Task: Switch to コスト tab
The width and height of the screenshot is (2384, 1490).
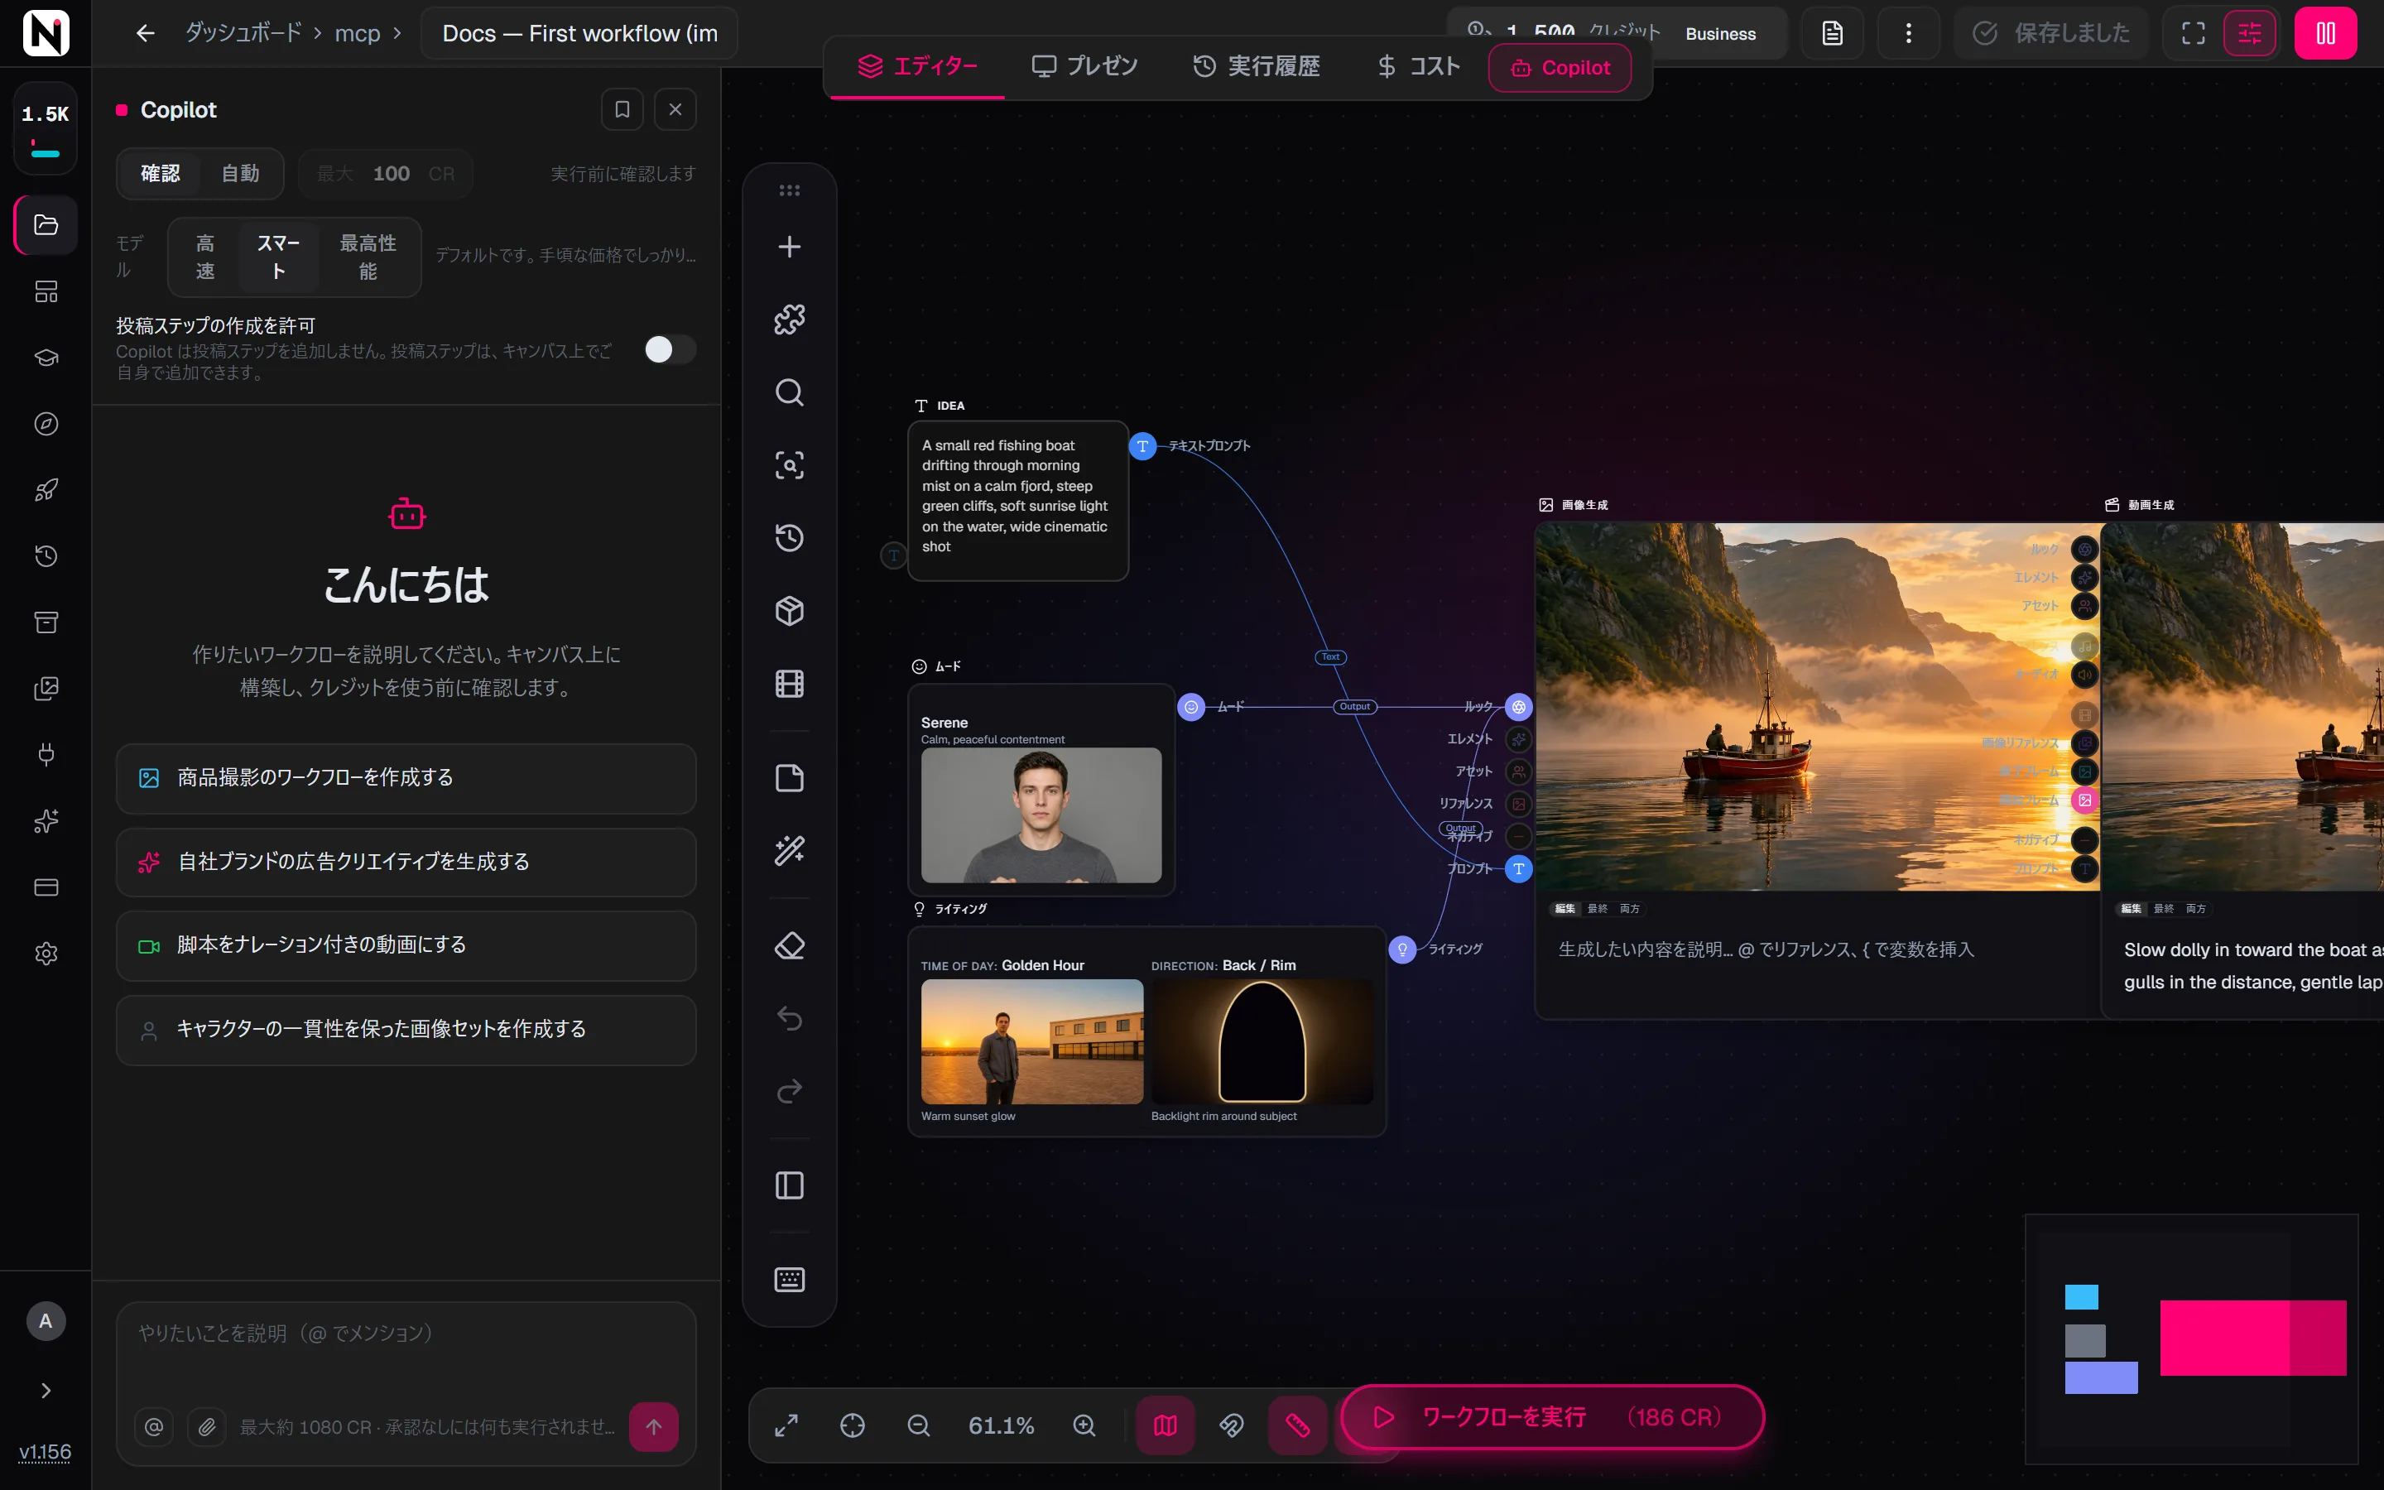Action: click(1418, 66)
